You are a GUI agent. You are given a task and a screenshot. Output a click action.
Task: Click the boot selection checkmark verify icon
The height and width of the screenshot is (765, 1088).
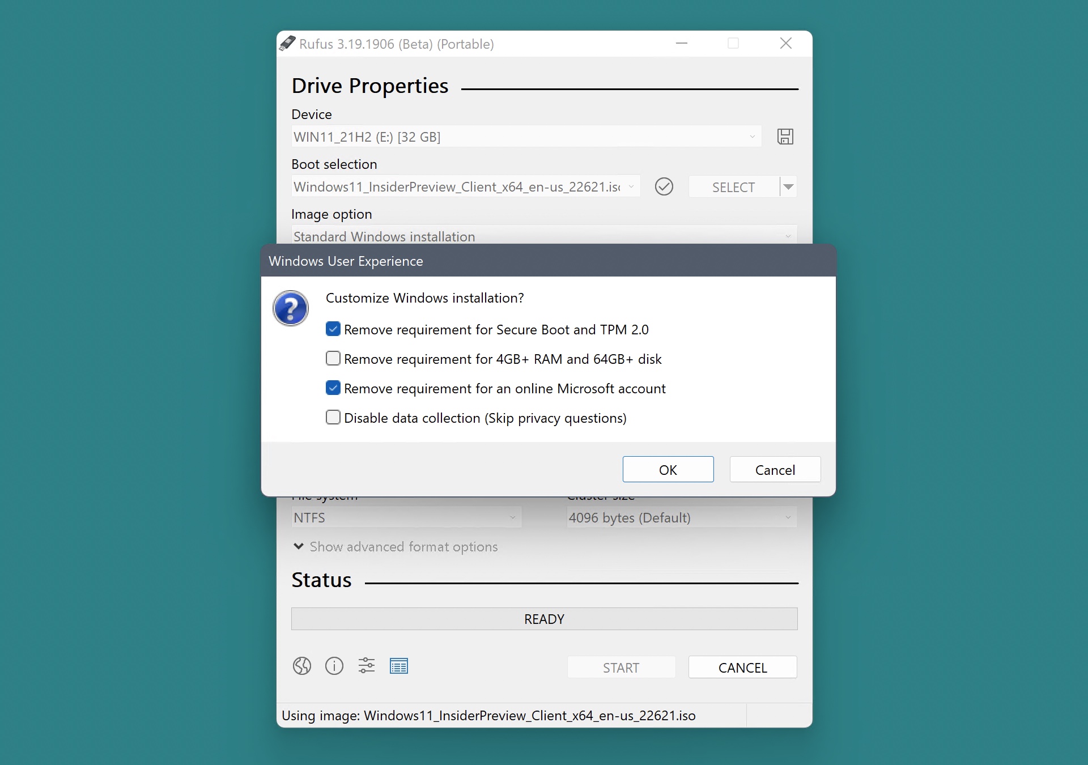(x=664, y=186)
